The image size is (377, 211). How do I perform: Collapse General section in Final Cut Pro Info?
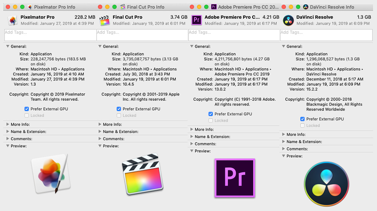click(x=100, y=46)
